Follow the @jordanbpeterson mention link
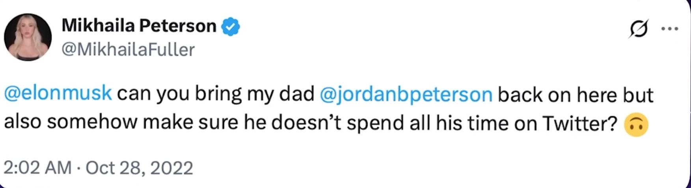Image resolution: width=691 pixels, height=188 pixels. [406, 95]
